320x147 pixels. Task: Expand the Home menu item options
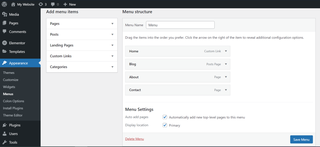coord(226,51)
